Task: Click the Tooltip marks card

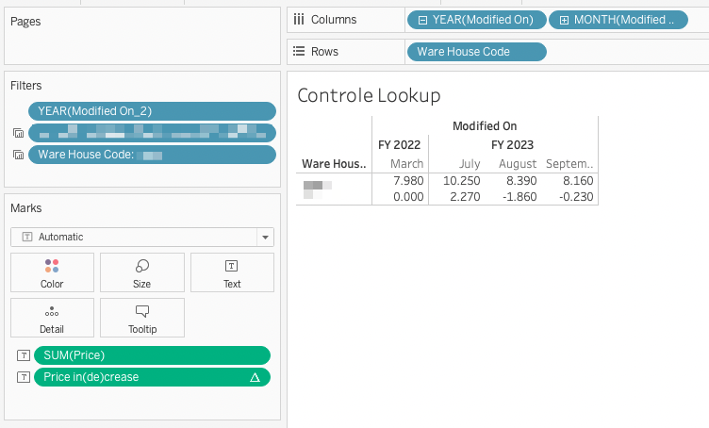Action: [141, 318]
